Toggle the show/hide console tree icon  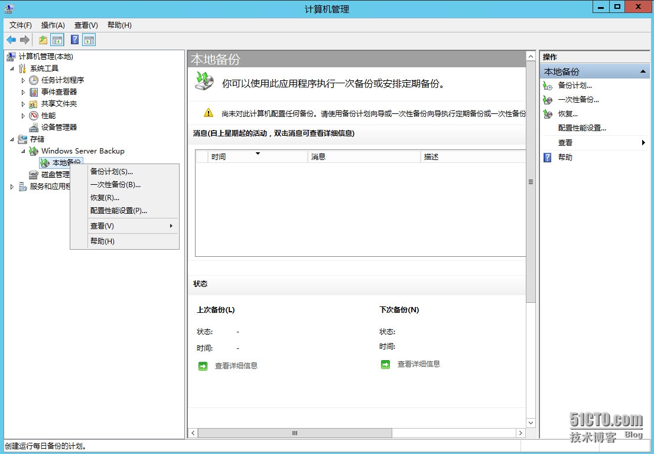click(x=57, y=40)
